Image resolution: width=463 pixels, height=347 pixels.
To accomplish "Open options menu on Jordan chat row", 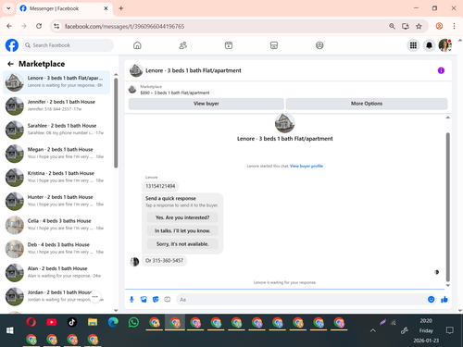I will click(x=95, y=297).
